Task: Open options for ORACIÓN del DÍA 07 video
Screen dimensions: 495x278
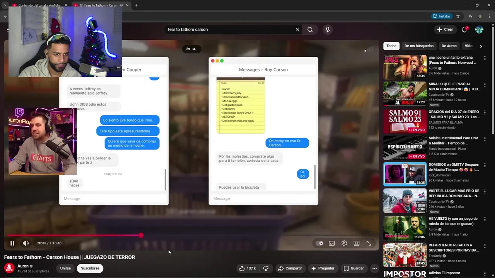Action: click(x=485, y=112)
